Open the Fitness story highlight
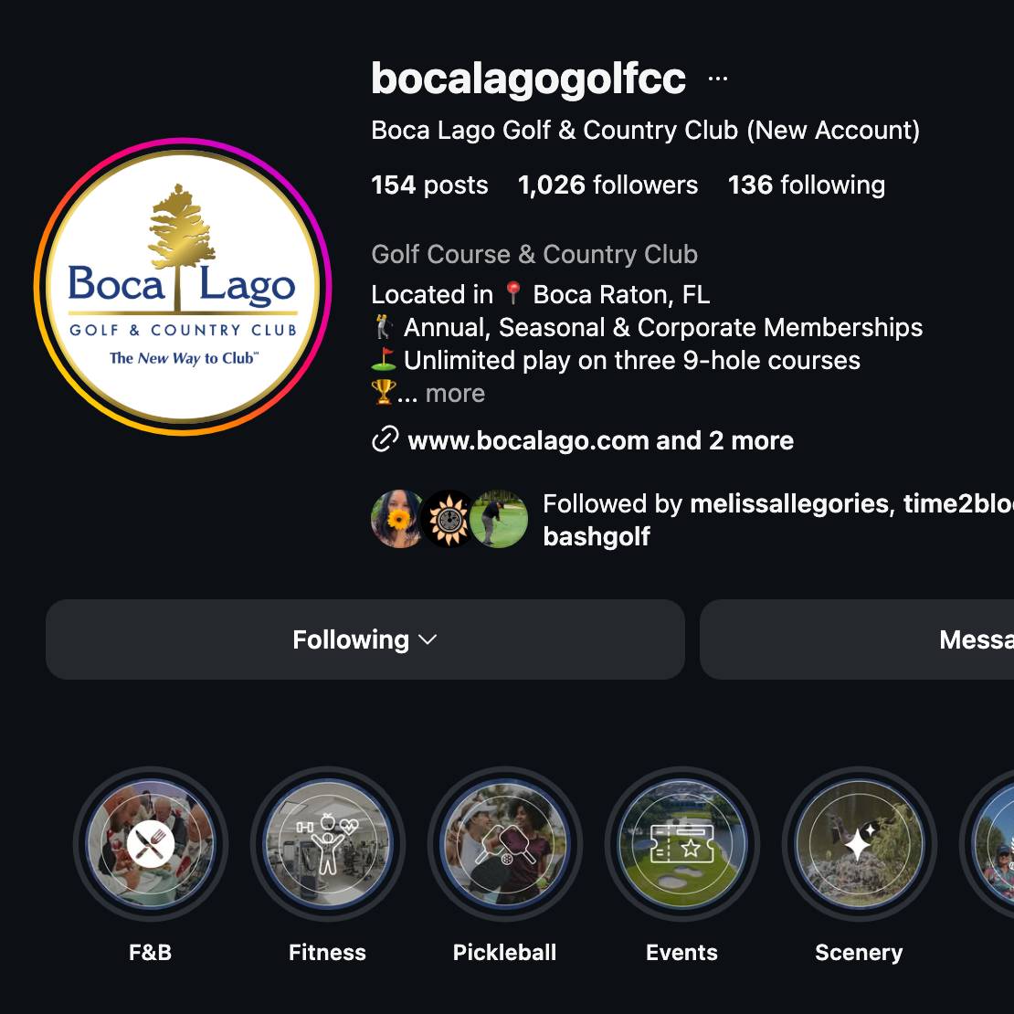The width and height of the screenshot is (1014, 1014). coord(328,843)
